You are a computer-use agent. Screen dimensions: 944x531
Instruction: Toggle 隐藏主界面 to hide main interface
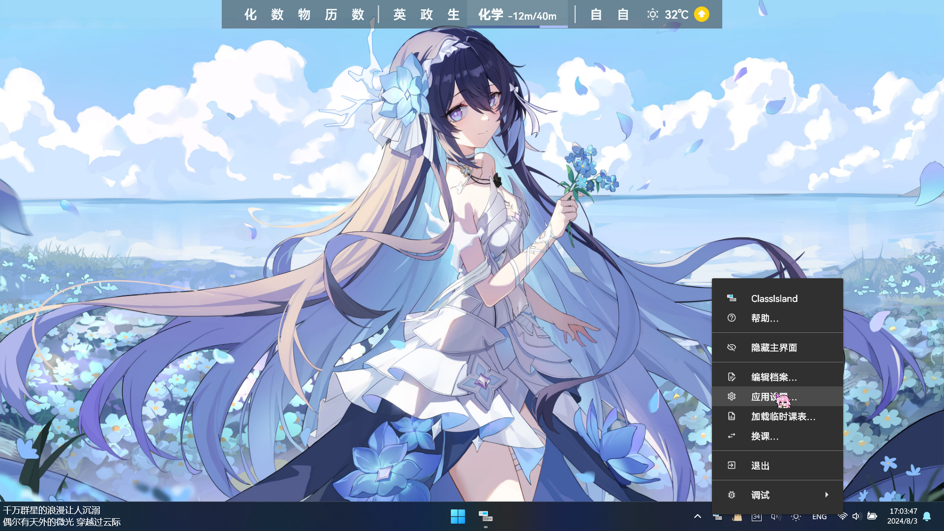[774, 348]
